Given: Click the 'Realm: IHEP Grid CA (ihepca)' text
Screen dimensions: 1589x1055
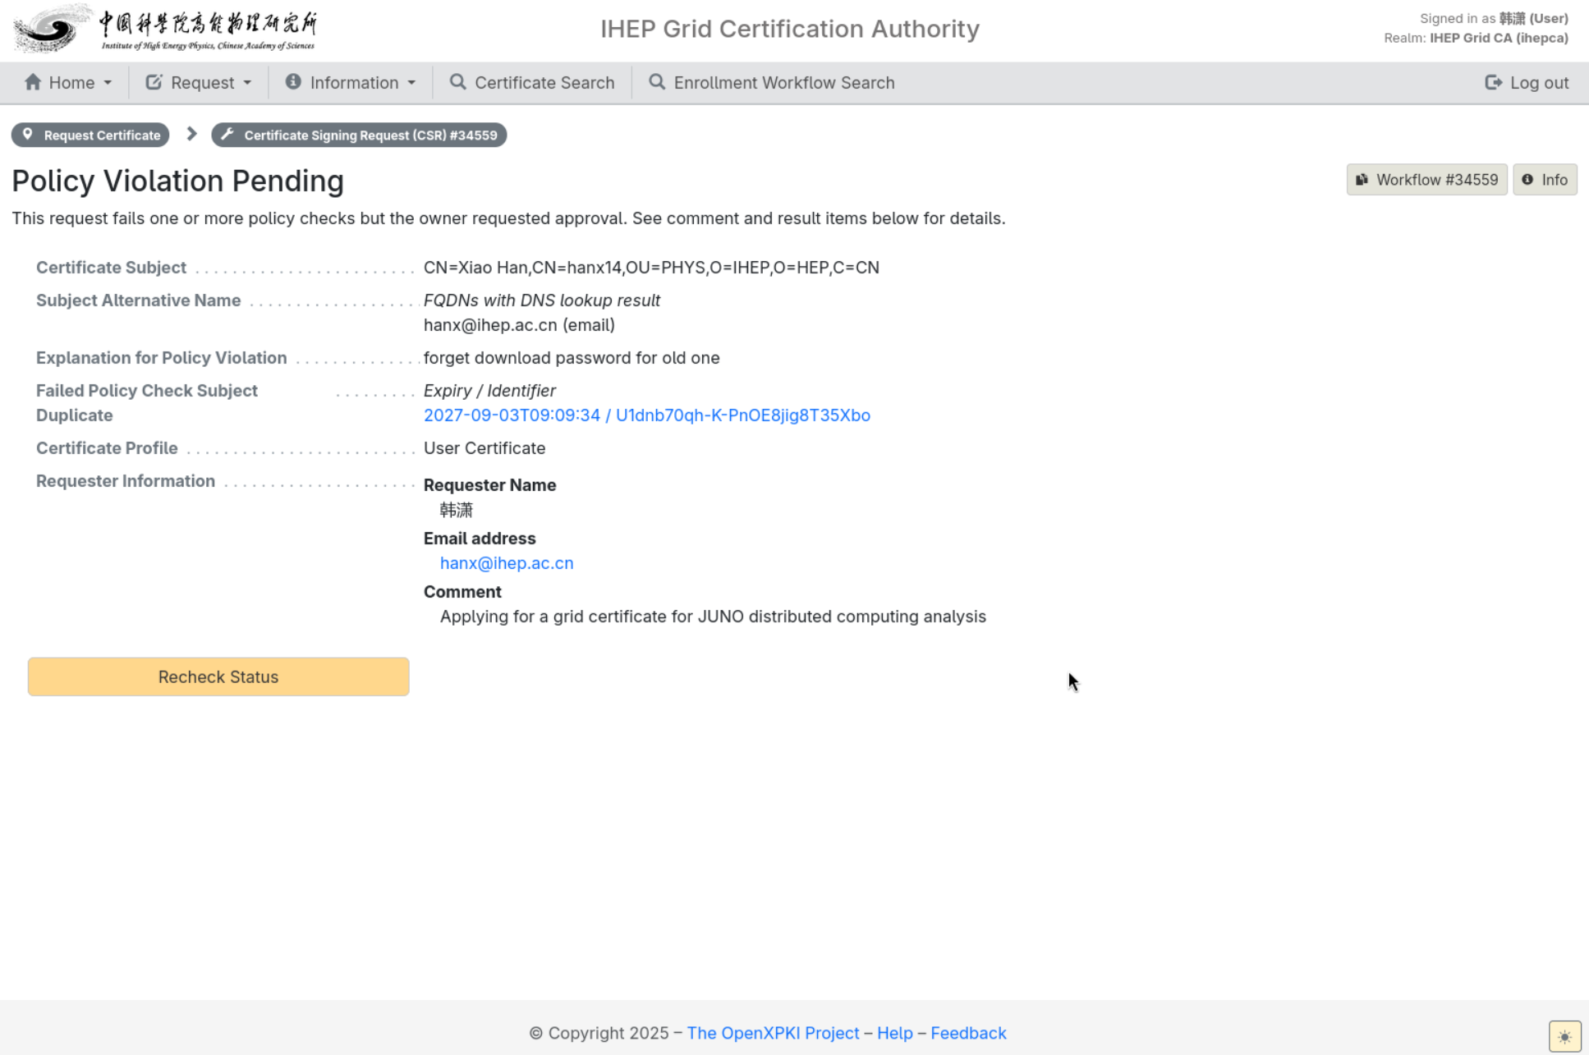Looking at the screenshot, I should [1476, 38].
